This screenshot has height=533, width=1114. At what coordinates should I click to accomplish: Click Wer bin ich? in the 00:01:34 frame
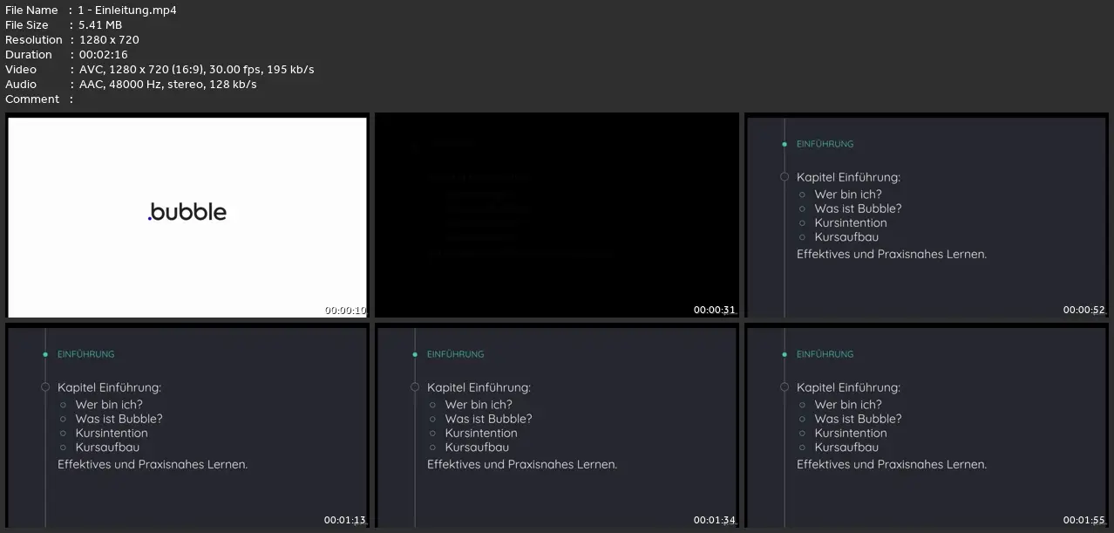[479, 405]
